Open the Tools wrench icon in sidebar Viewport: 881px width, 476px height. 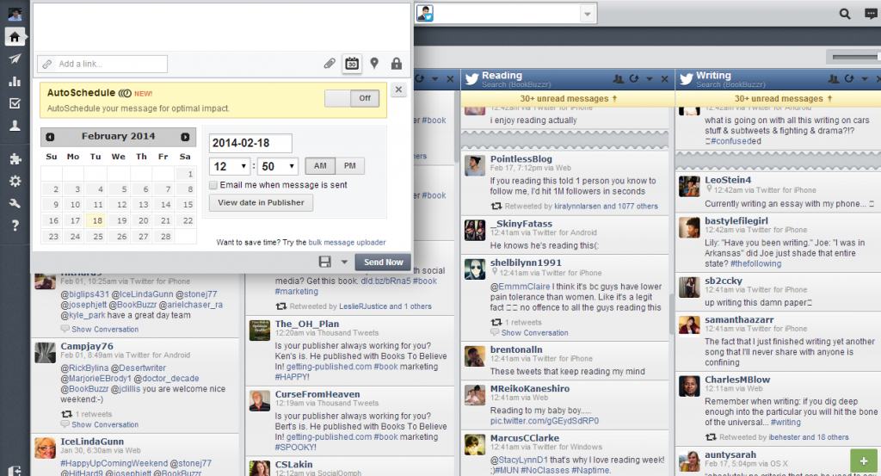pyautogui.click(x=15, y=203)
